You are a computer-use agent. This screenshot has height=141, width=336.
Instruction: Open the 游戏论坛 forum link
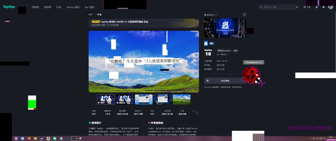point(210,15)
